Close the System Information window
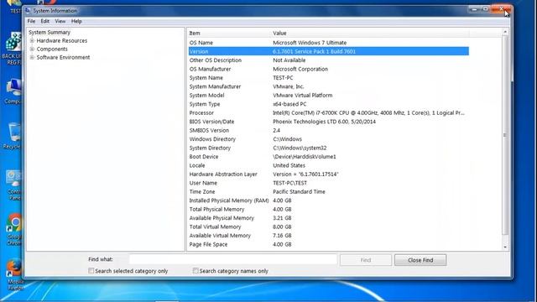 pyautogui.click(x=501, y=9)
